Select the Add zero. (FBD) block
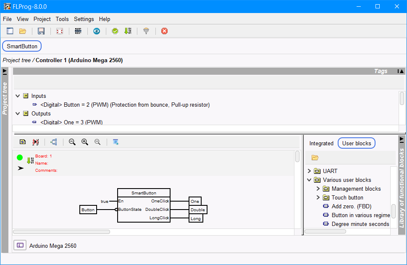The width and height of the screenshot is (407, 265). [352, 206]
